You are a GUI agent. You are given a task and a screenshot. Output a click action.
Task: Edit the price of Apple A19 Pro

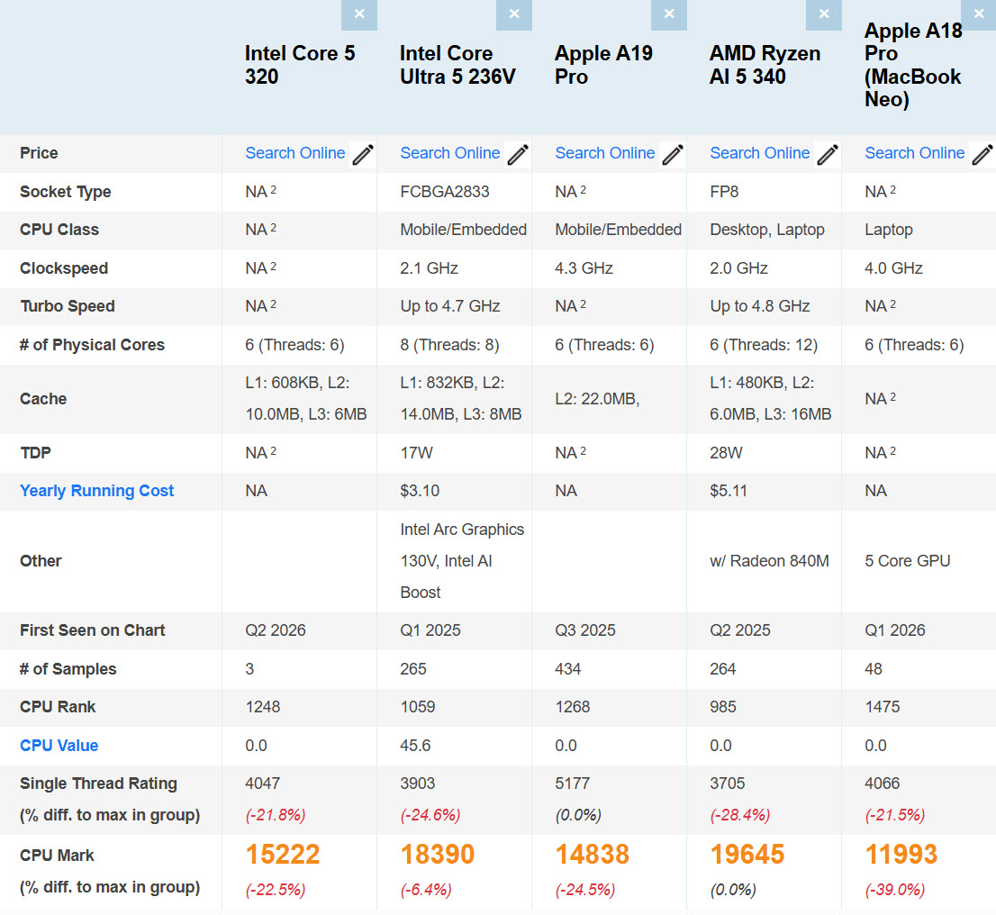(x=672, y=154)
